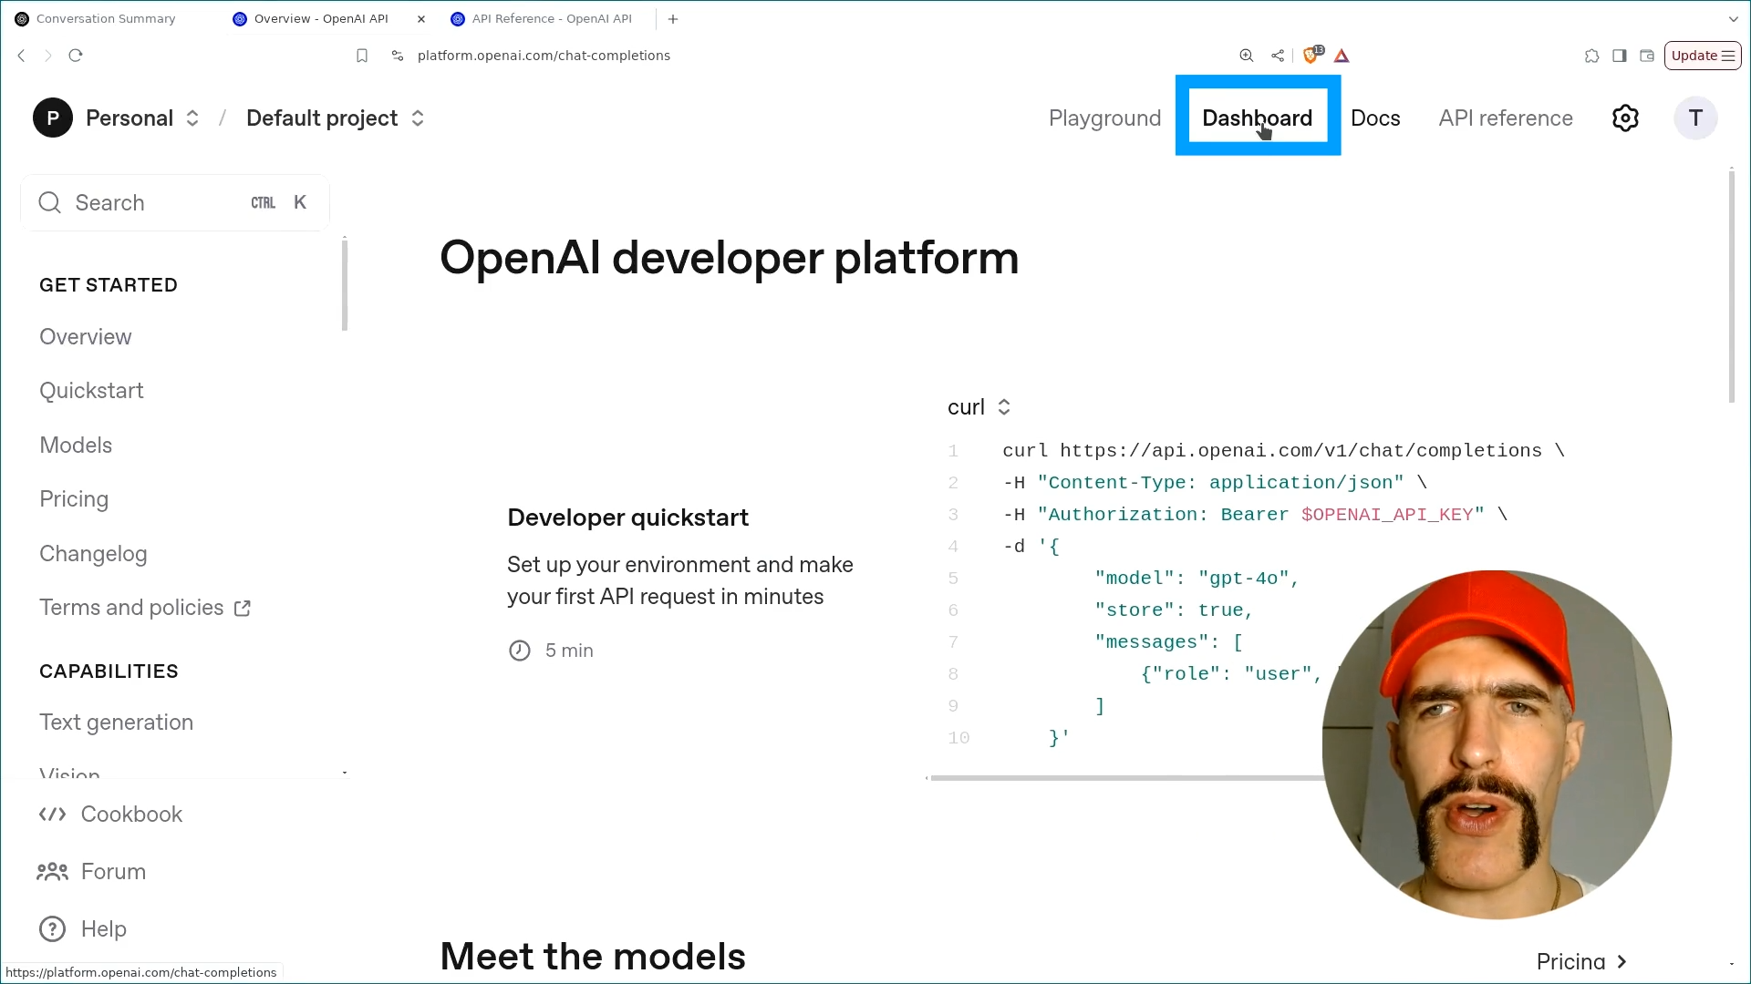Click the "5 min" duration text
This screenshot has width=1751, height=984.
(x=569, y=651)
